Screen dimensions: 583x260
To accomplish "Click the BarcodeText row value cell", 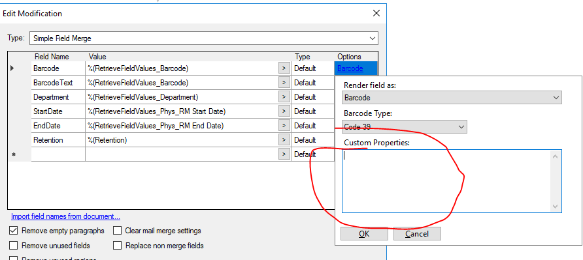I will pos(182,82).
